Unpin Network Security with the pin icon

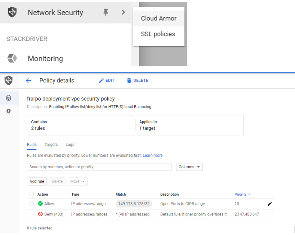(x=106, y=12)
